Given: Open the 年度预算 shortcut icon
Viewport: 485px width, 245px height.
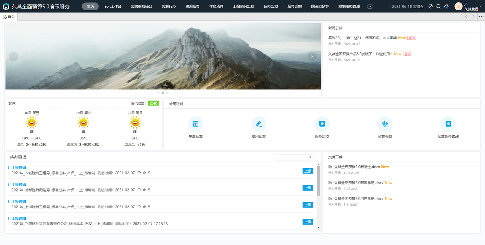Looking at the screenshot, I should click(195, 124).
